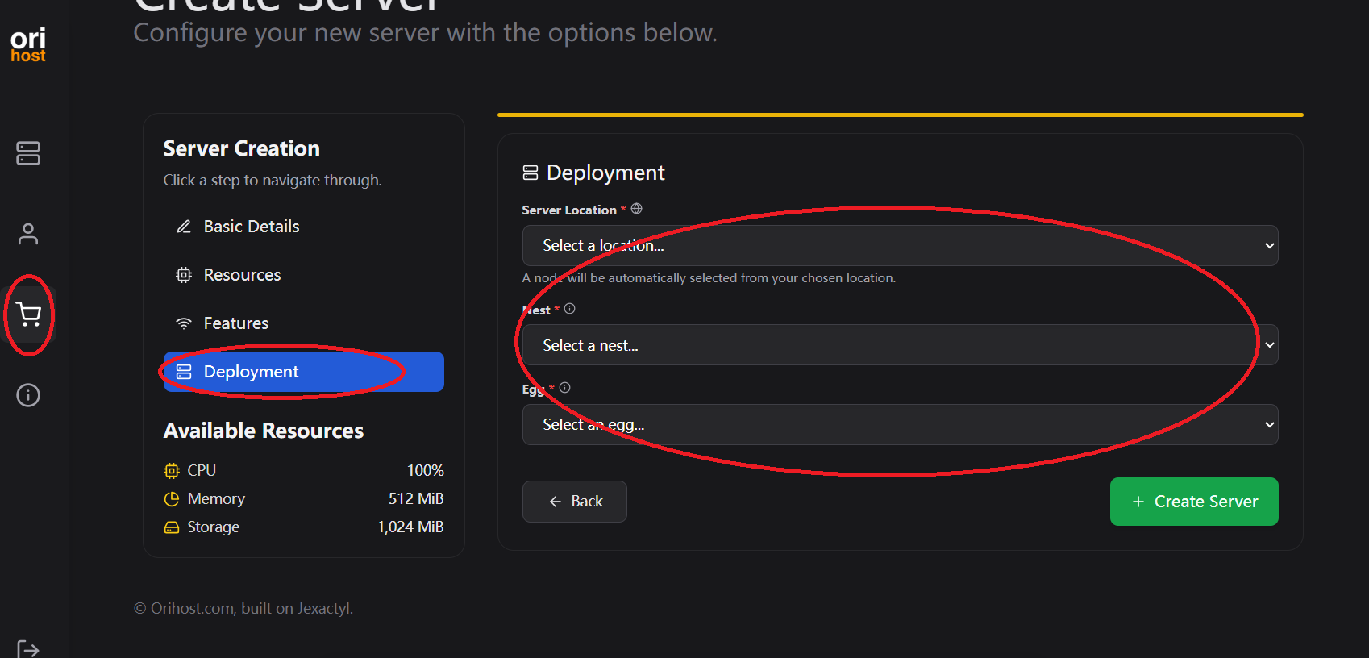The width and height of the screenshot is (1369, 658).
Task: Open the info circle sidebar icon
Action: (x=28, y=395)
